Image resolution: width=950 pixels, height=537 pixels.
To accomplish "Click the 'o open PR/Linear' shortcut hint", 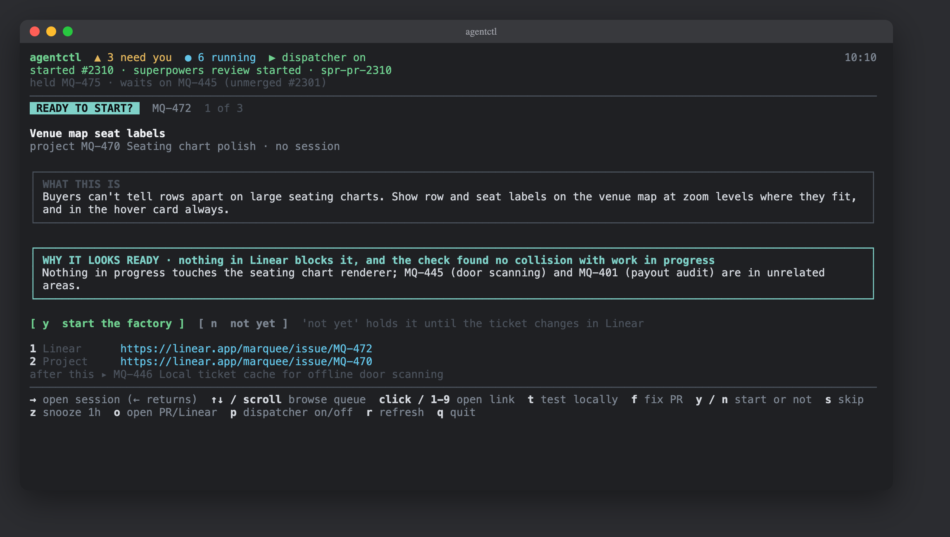I will click(165, 412).
